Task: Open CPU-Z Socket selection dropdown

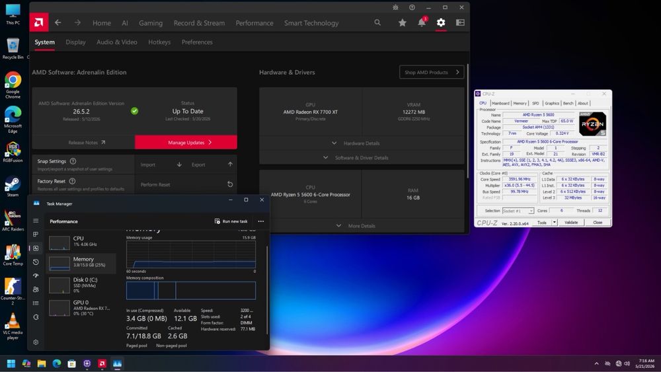Action: click(x=518, y=211)
